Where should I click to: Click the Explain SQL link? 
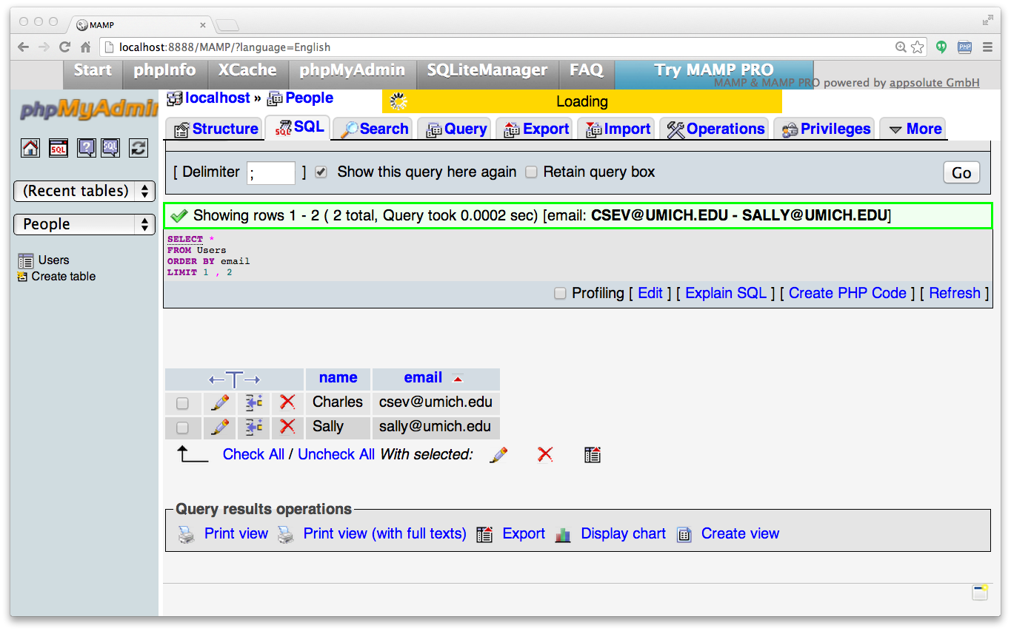pos(726,294)
